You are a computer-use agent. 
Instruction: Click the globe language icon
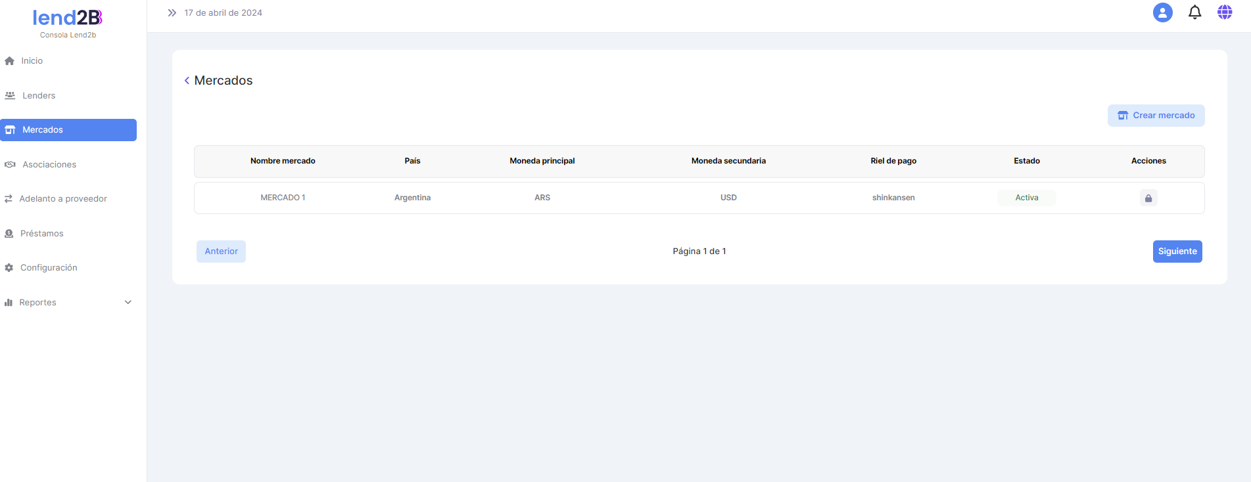(1224, 12)
